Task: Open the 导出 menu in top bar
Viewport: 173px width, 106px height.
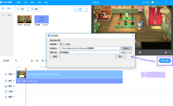Action: tap(46, 2)
